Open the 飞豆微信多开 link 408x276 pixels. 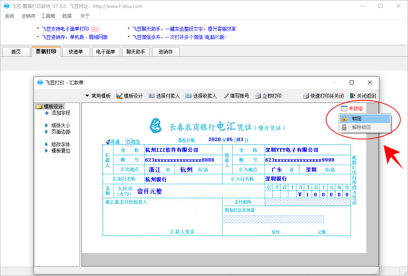[179, 37]
